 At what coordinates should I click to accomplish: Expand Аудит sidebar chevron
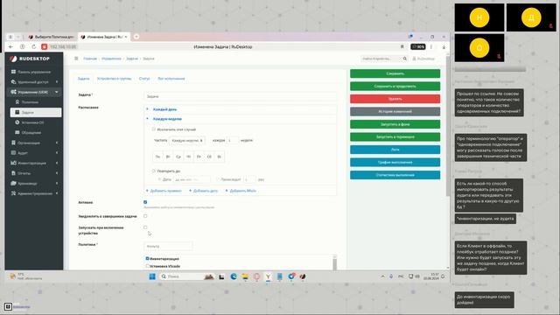click(57, 152)
